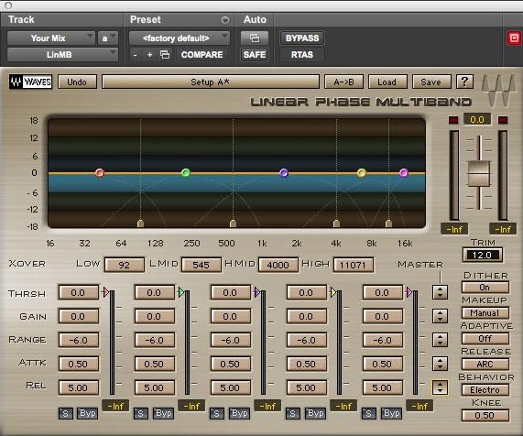Select the next preset with plus button
Image resolution: width=523 pixels, height=436 pixels.
pos(150,54)
